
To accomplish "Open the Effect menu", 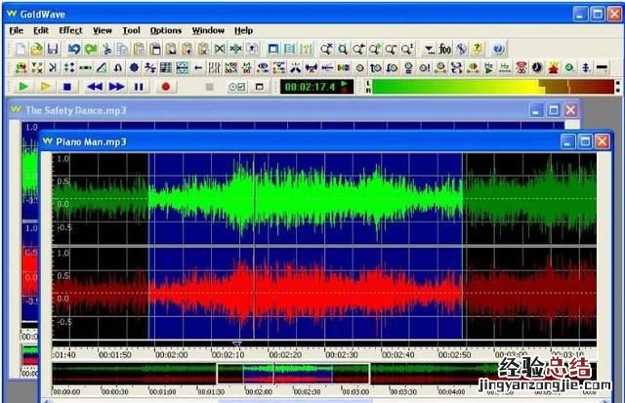I will click(x=70, y=30).
